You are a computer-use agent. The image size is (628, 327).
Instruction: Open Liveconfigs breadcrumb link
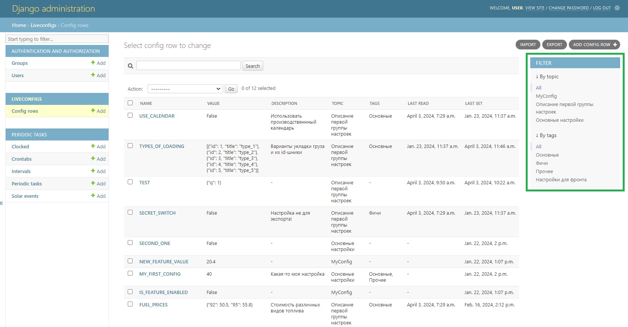point(43,25)
